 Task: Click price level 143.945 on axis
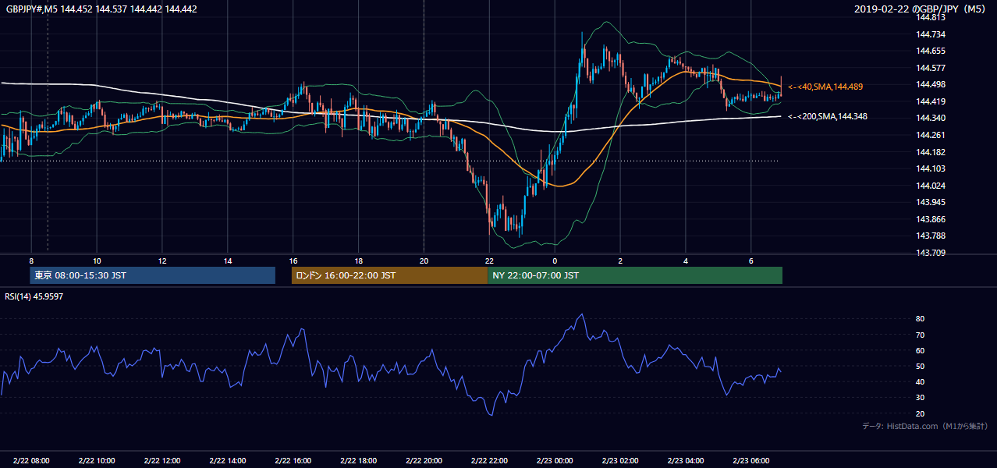[930, 202]
